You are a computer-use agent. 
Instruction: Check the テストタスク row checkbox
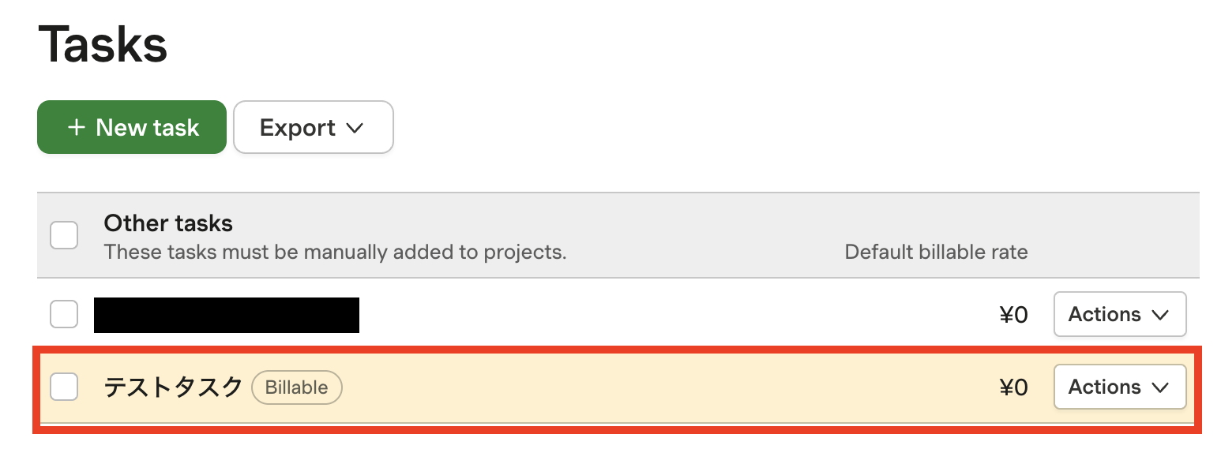64,387
